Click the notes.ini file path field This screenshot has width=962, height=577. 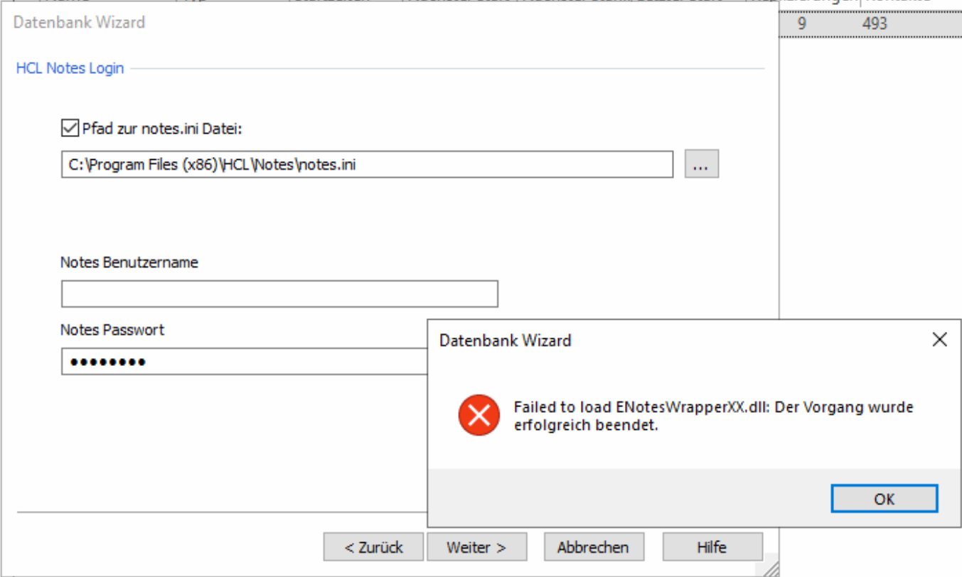[366, 165]
